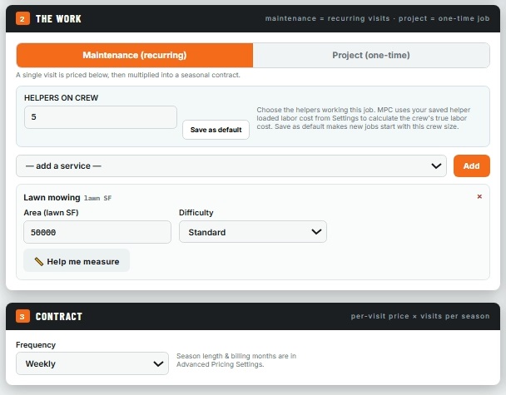Click the ruler icon on Help me measure
Screen dimensions: 506x395
pyautogui.click(x=39, y=261)
